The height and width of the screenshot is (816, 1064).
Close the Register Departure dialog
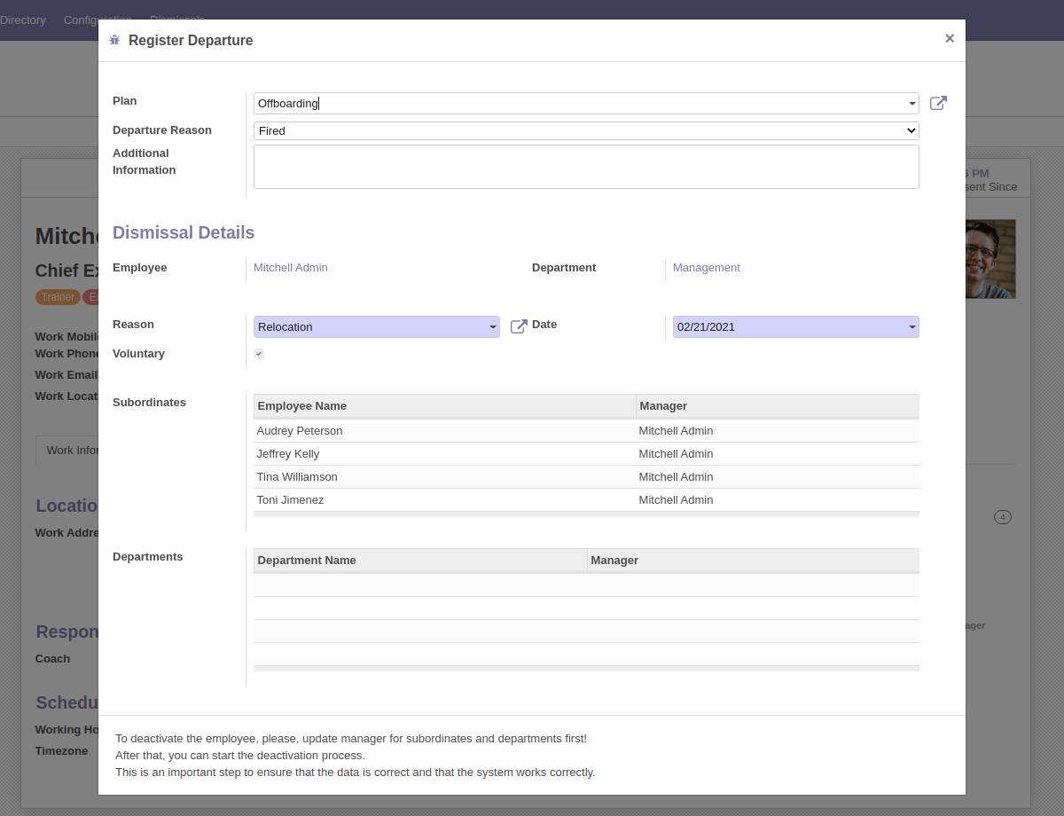click(950, 38)
